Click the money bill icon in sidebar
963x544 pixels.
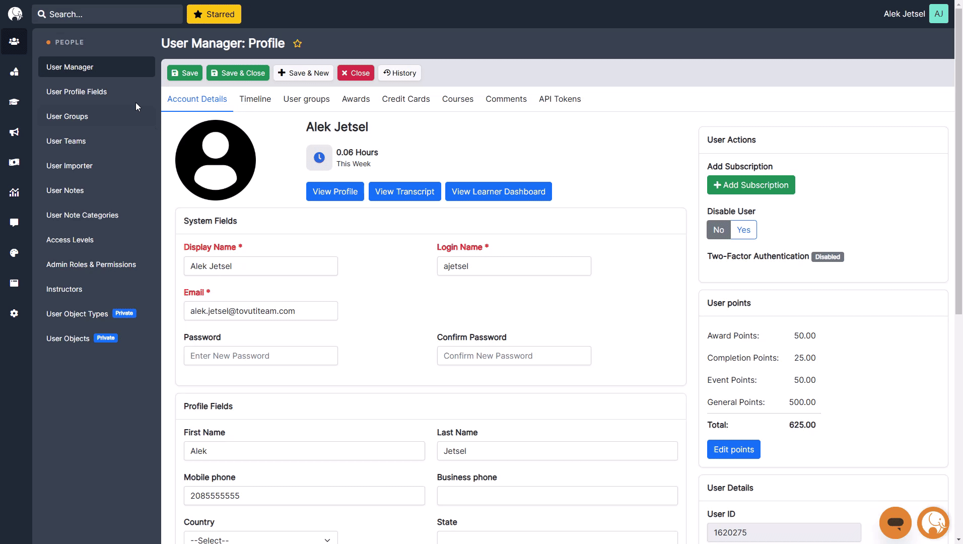tap(14, 162)
